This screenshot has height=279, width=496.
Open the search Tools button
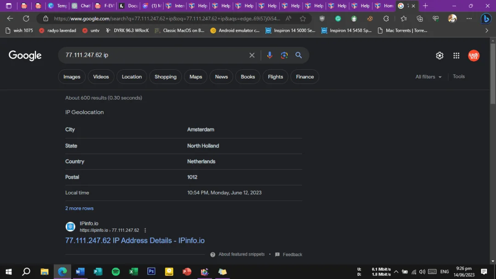(x=459, y=77)
